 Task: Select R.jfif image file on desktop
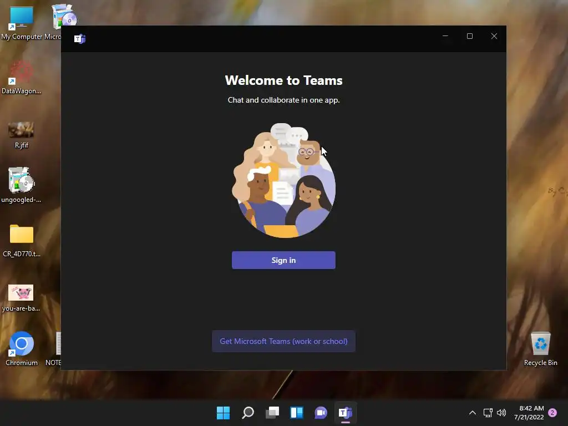(22, 135)
